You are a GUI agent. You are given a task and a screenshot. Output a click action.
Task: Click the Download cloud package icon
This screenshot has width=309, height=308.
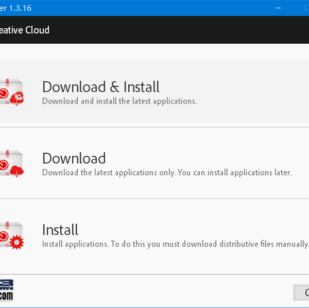coord(11,164)
